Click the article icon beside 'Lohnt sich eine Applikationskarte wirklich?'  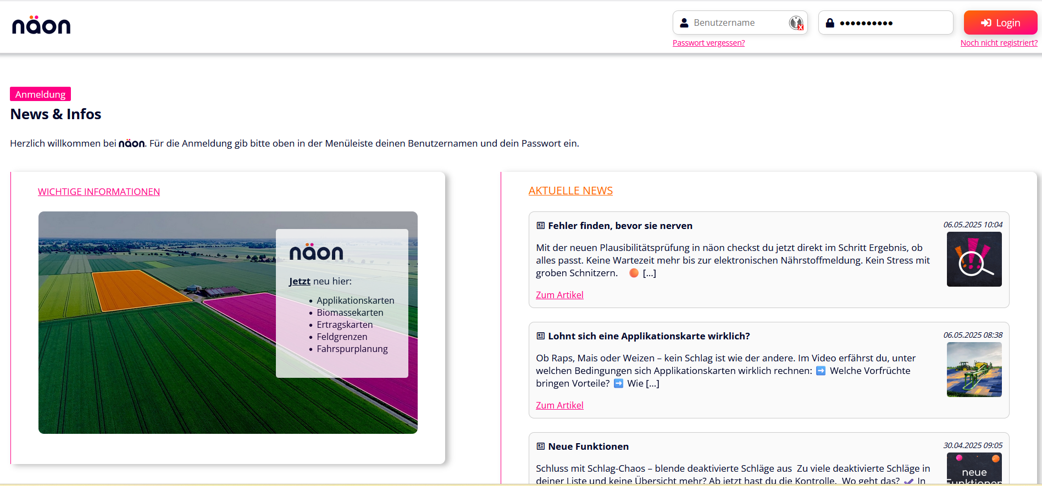point(541,336)
